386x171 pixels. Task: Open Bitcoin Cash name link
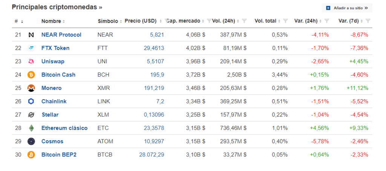58,74
